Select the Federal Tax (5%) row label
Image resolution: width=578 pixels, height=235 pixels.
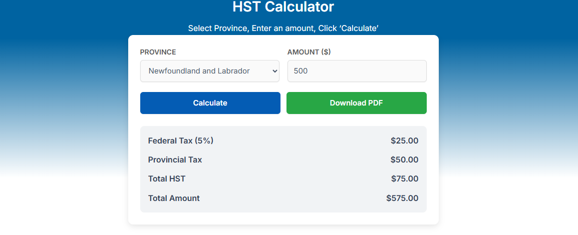click(x=181, y=141)
